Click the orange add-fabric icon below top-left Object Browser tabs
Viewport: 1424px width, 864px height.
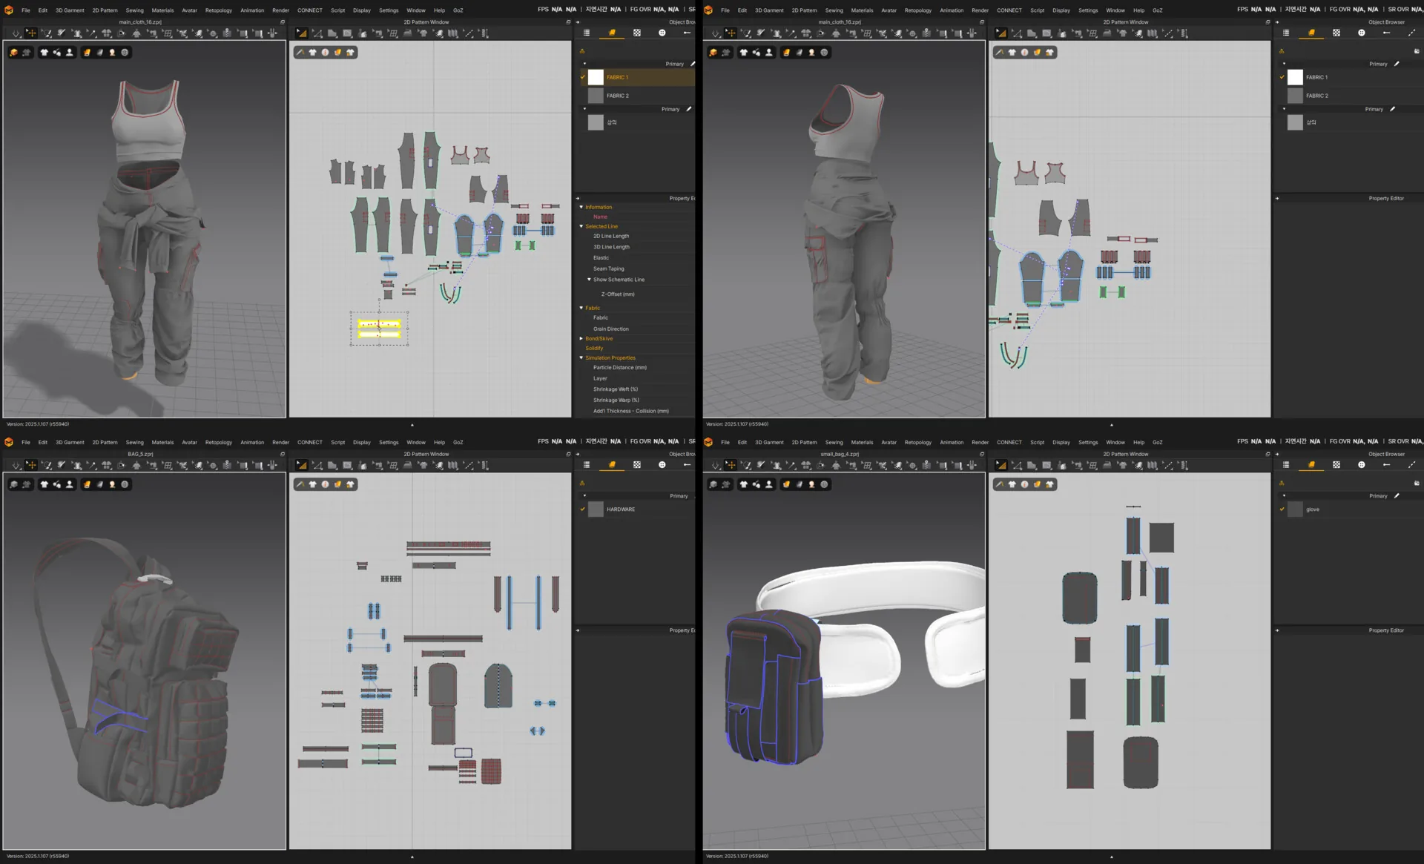click(582, 51)
